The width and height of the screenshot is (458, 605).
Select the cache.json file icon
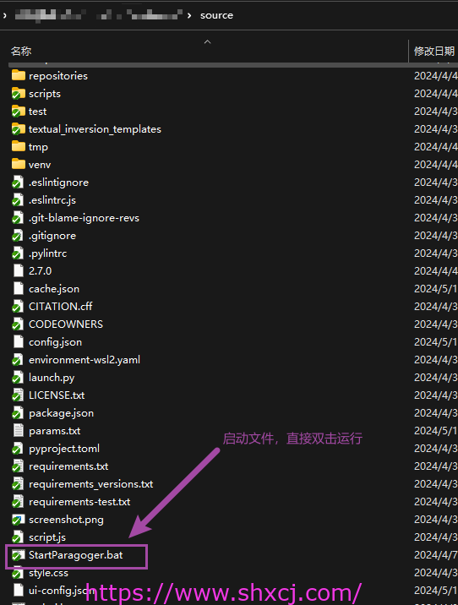pyautogui.click(x=18, y=289)
